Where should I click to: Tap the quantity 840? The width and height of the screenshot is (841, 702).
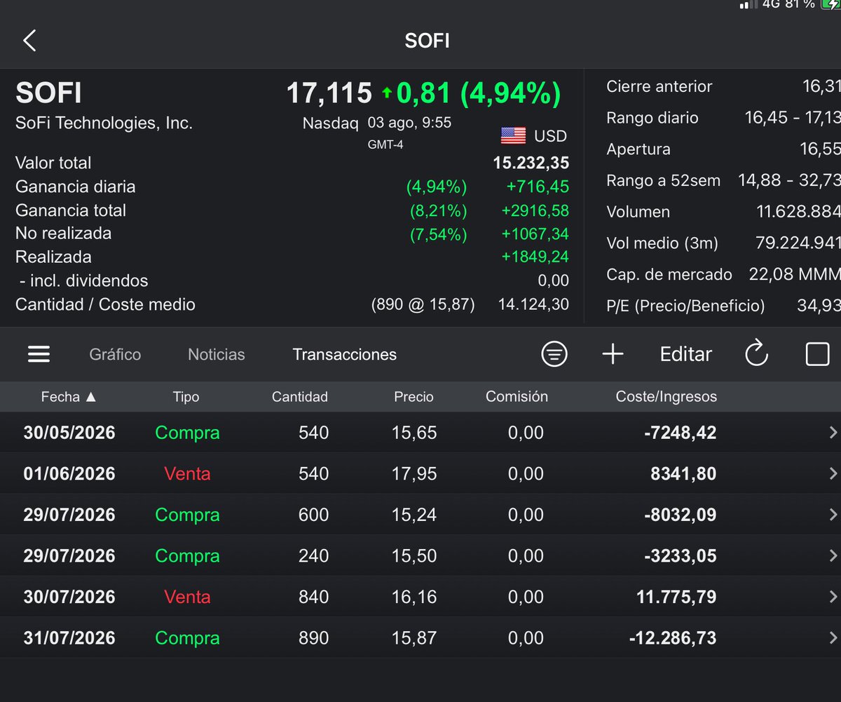tap(313, 597)
